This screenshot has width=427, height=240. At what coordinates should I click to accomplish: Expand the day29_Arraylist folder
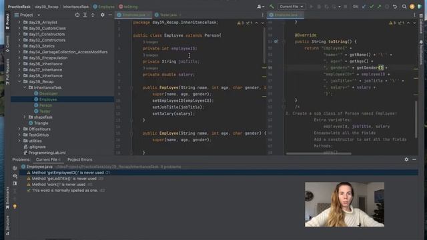[19, 22]
